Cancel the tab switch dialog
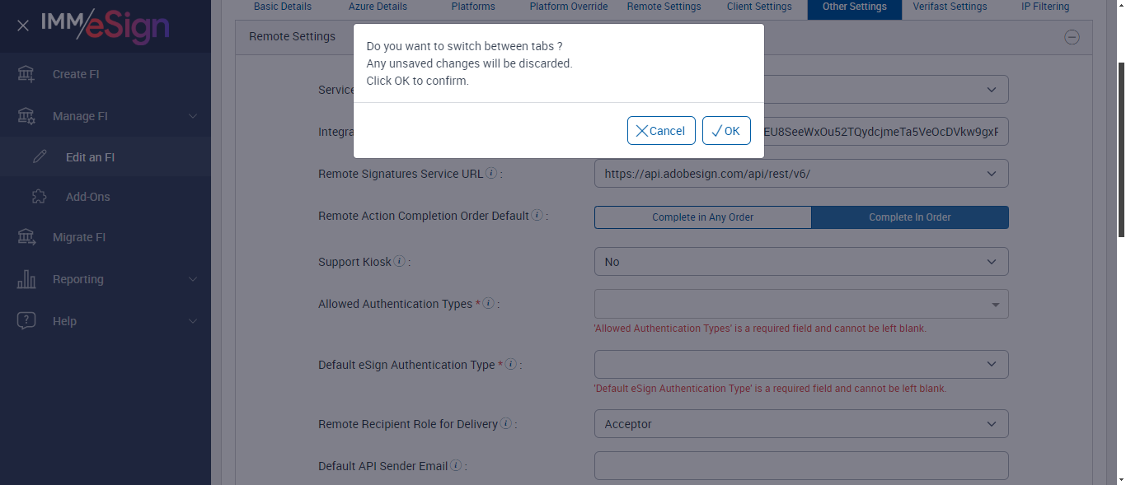The width and height of the screenshot is (1126, 485). pos(661,131)
